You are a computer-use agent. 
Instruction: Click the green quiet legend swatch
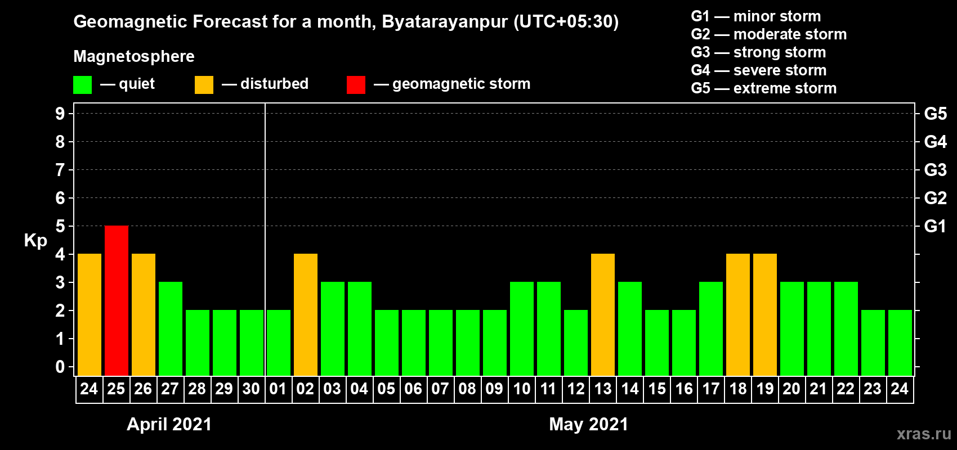point(82,85)
